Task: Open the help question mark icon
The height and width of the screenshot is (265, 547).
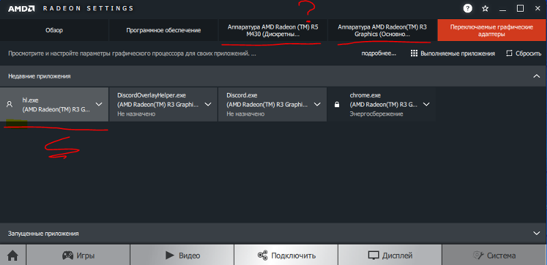Action: click(x=468, y=9)
